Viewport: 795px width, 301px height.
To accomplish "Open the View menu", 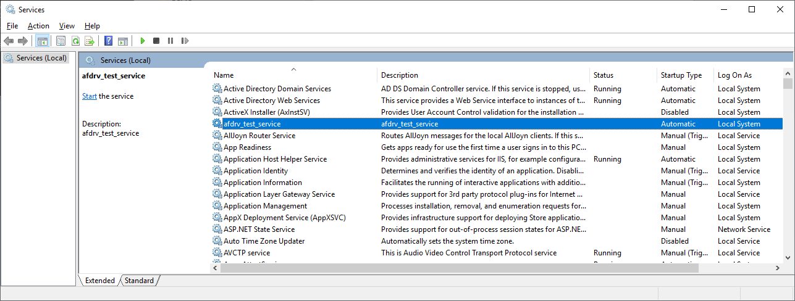I will [x=67, y=26].
